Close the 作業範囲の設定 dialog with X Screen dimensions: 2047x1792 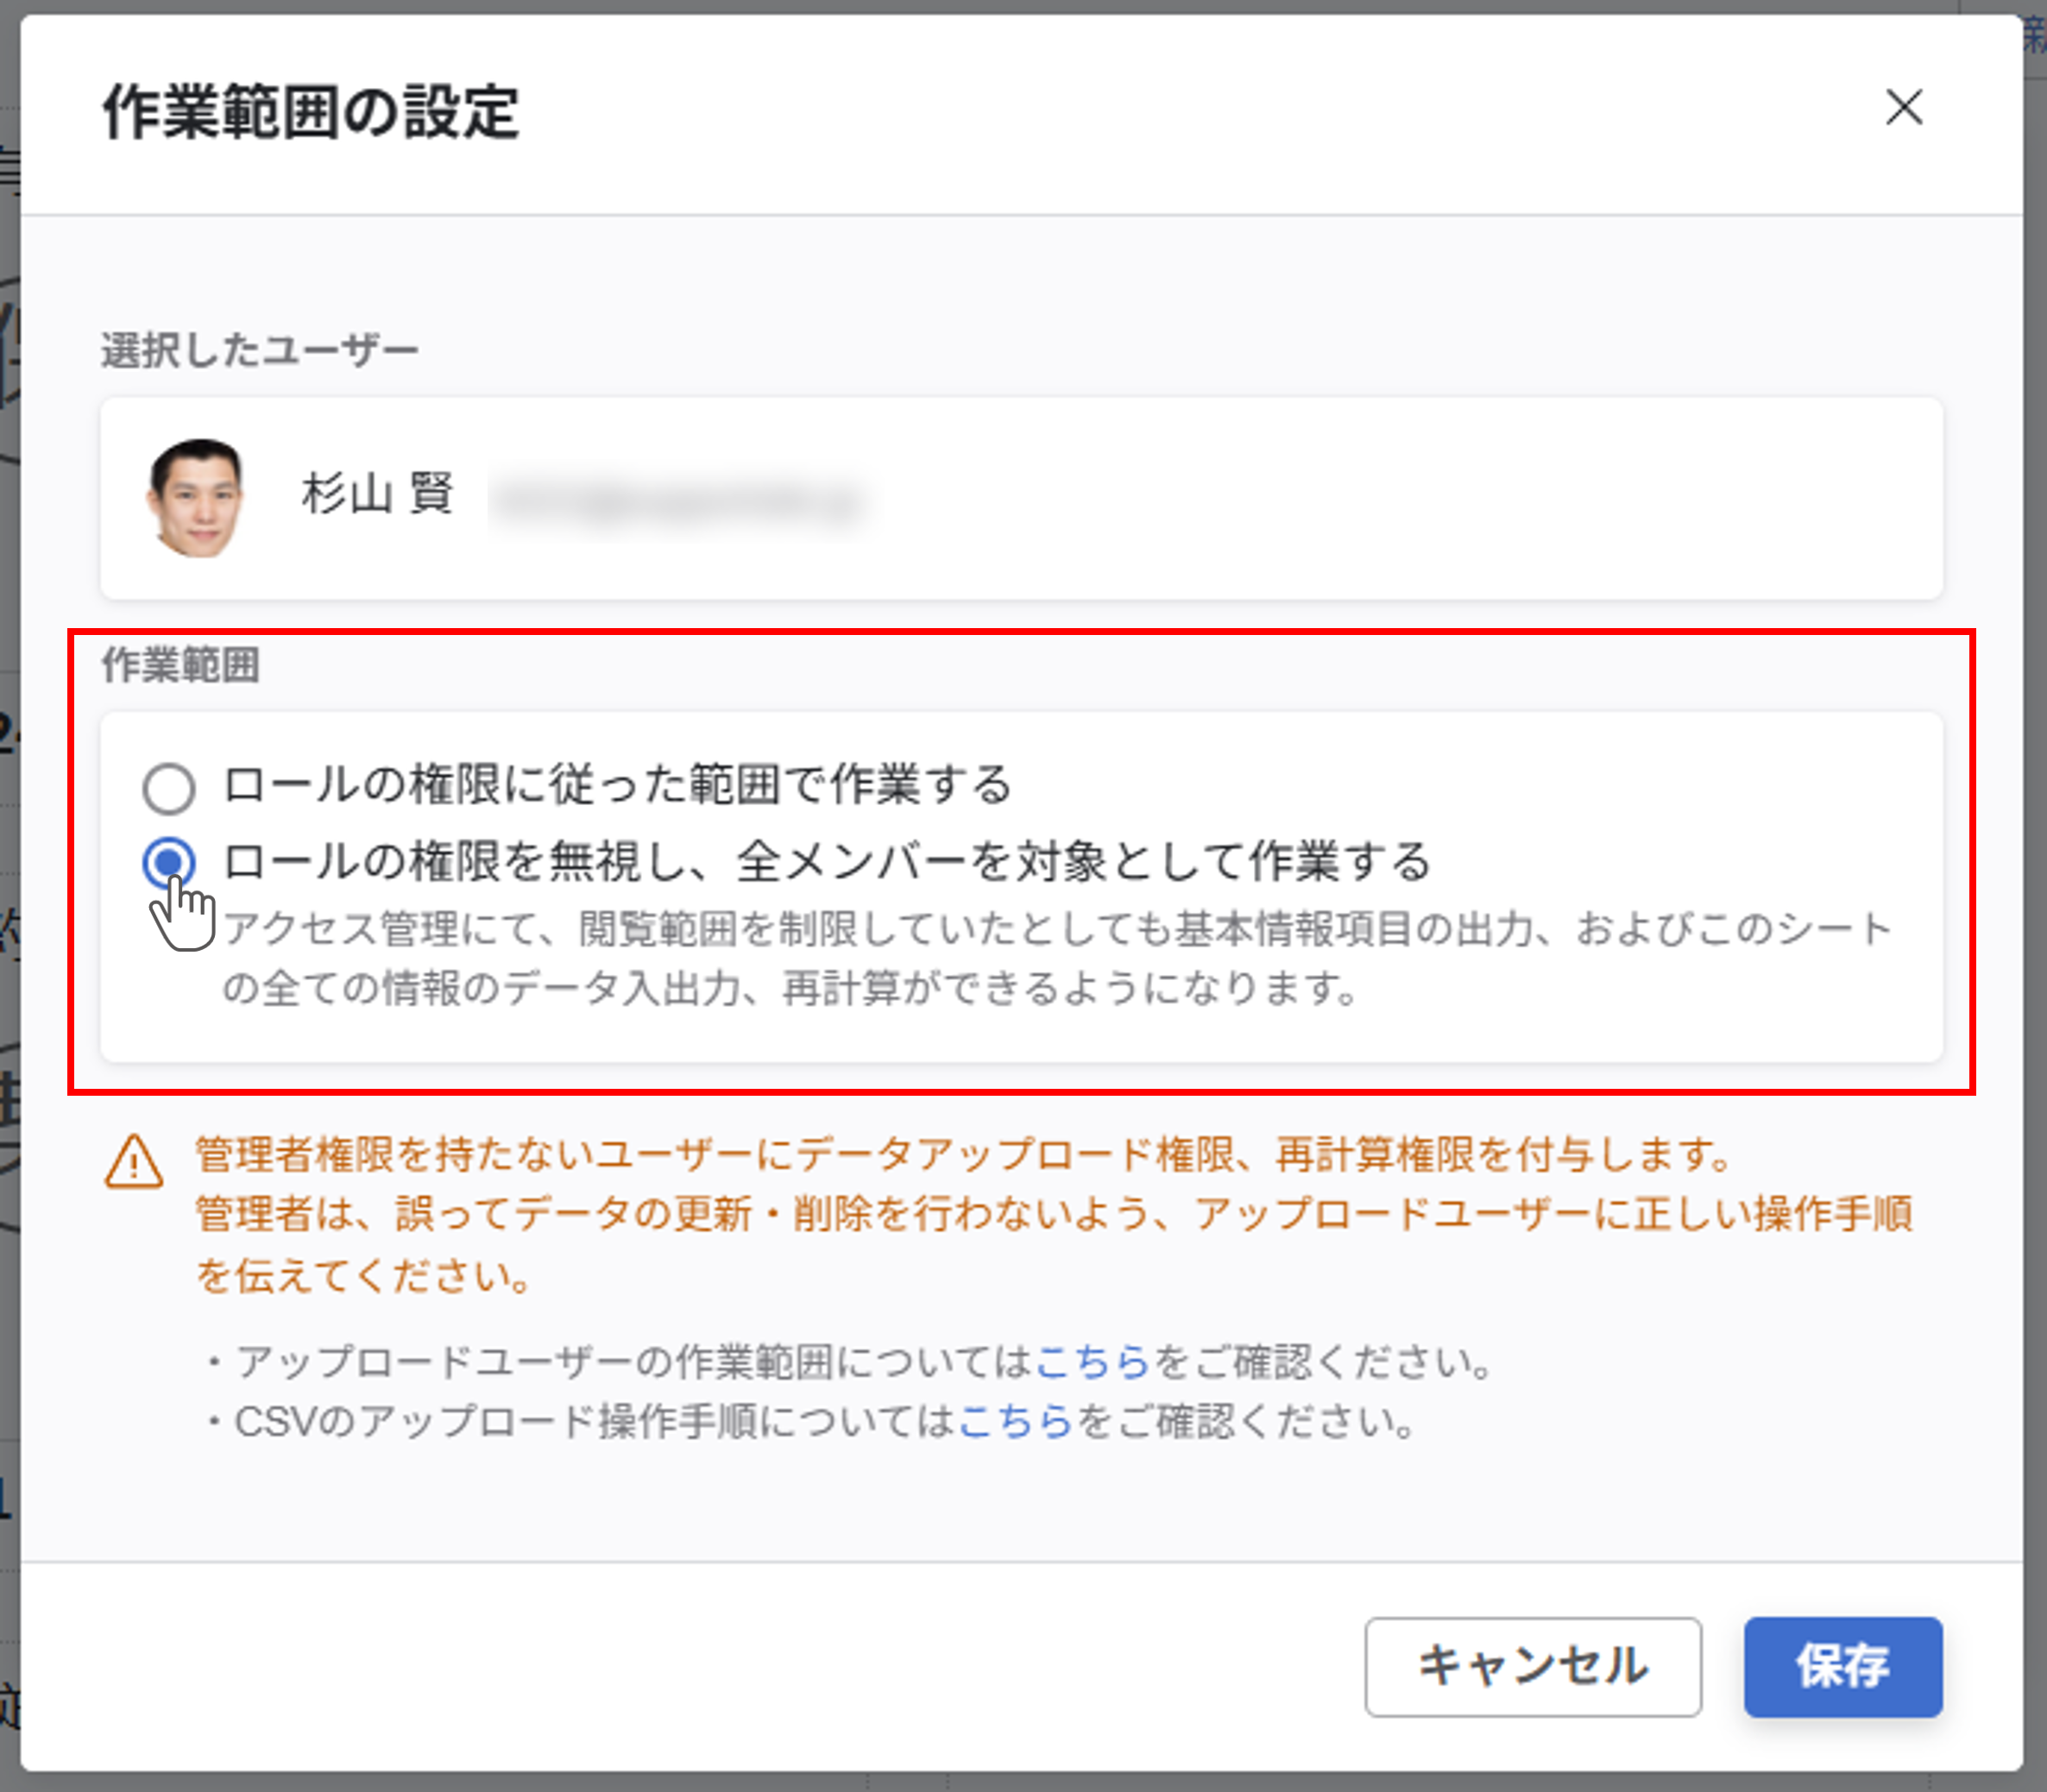click(1903, 108)
